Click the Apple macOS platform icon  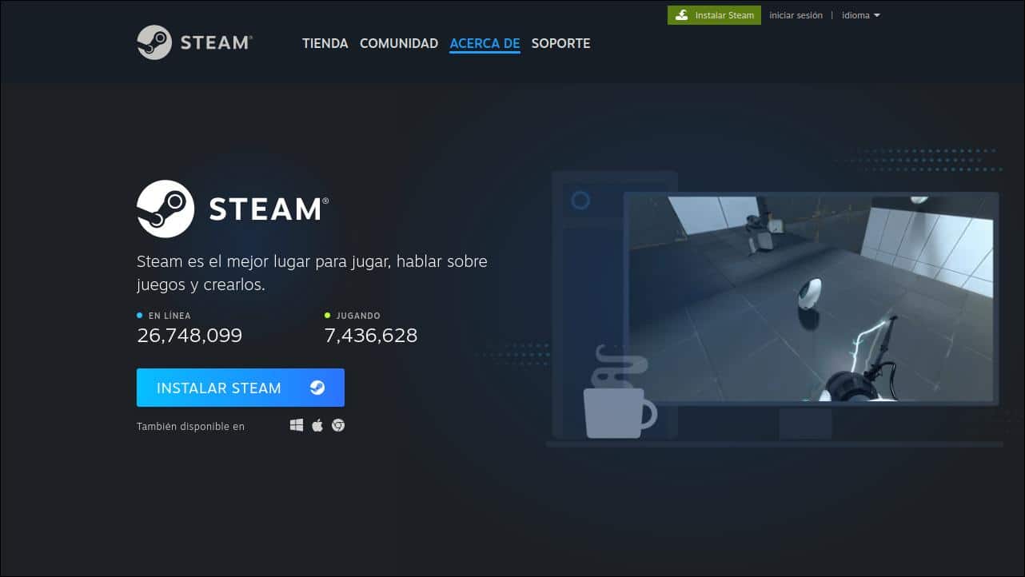click(x=317, y=425)
